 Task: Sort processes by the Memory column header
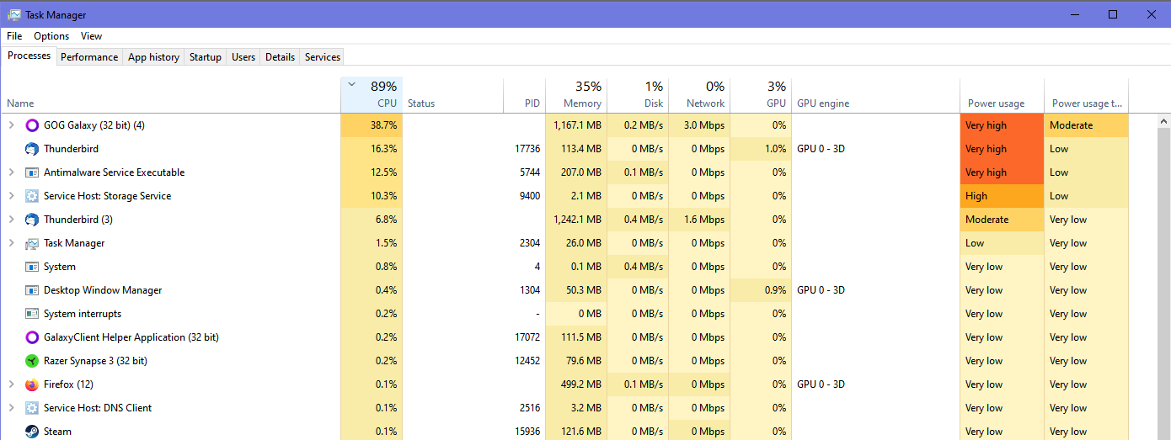(x=576, y=95)
